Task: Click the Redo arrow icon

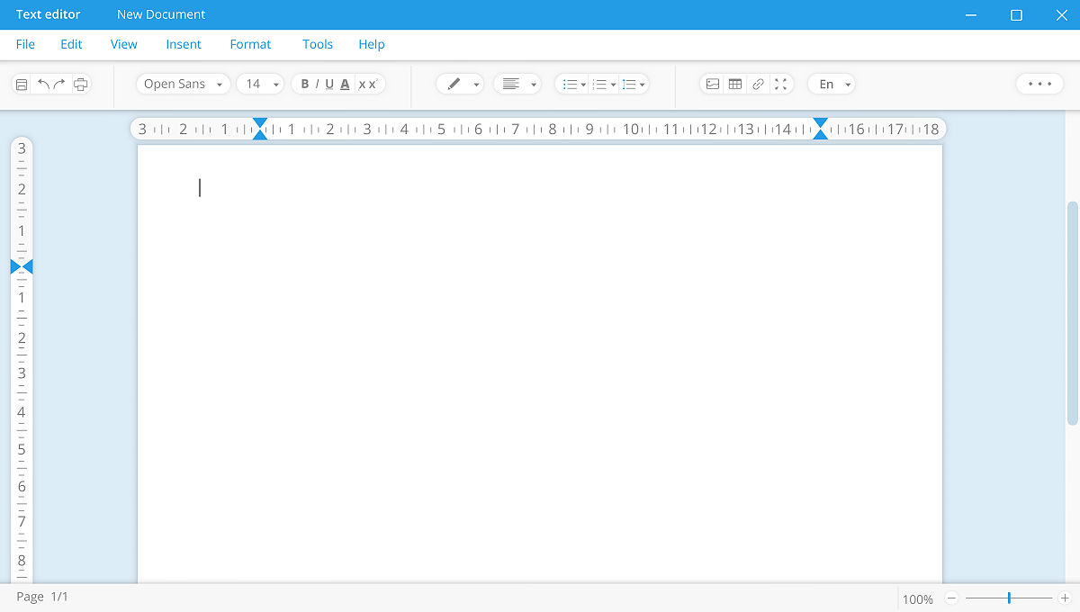Action: (59, 85)
